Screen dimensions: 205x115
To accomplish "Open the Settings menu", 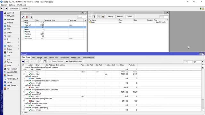I will click(12, 5).
